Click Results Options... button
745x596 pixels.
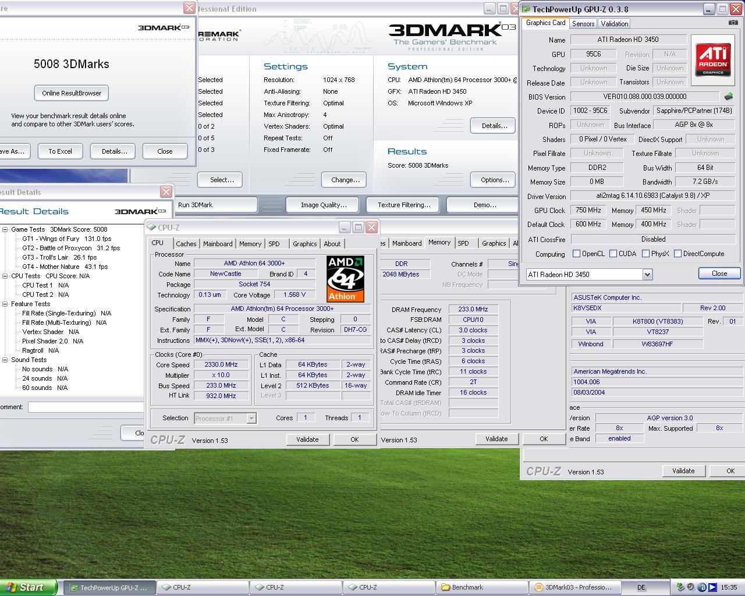[494, 180]
